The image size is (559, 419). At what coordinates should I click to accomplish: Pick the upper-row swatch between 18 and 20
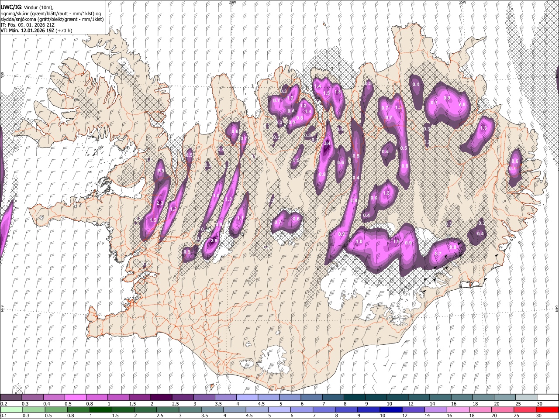pyautogui.click(x=483, y=397)
